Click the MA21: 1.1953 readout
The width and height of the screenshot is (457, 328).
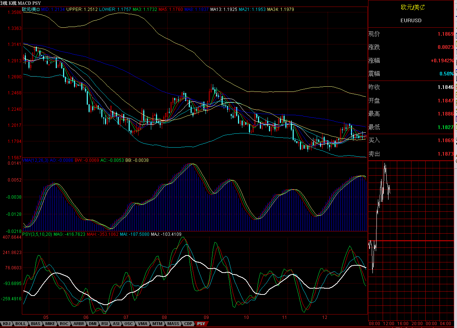252,9
